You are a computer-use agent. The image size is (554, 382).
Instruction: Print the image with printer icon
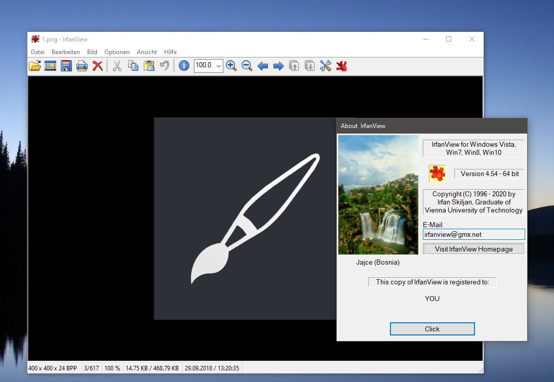pos(82,66)
